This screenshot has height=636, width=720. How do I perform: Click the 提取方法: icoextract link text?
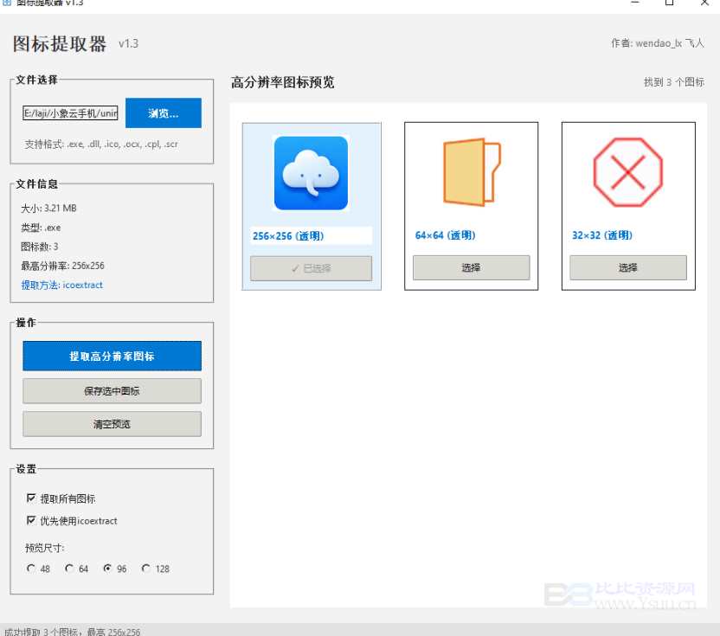[x=61, y=285]
